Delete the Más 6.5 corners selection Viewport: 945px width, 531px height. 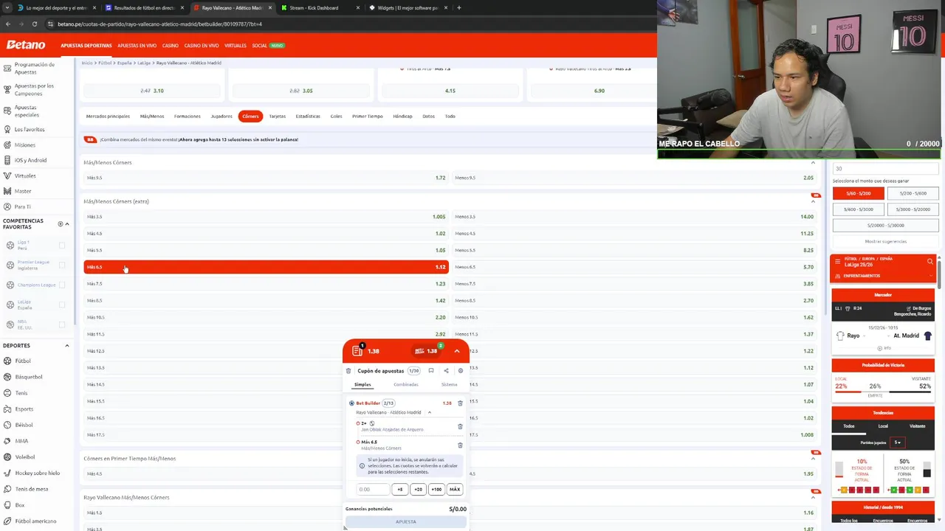[x=460, y=445]
